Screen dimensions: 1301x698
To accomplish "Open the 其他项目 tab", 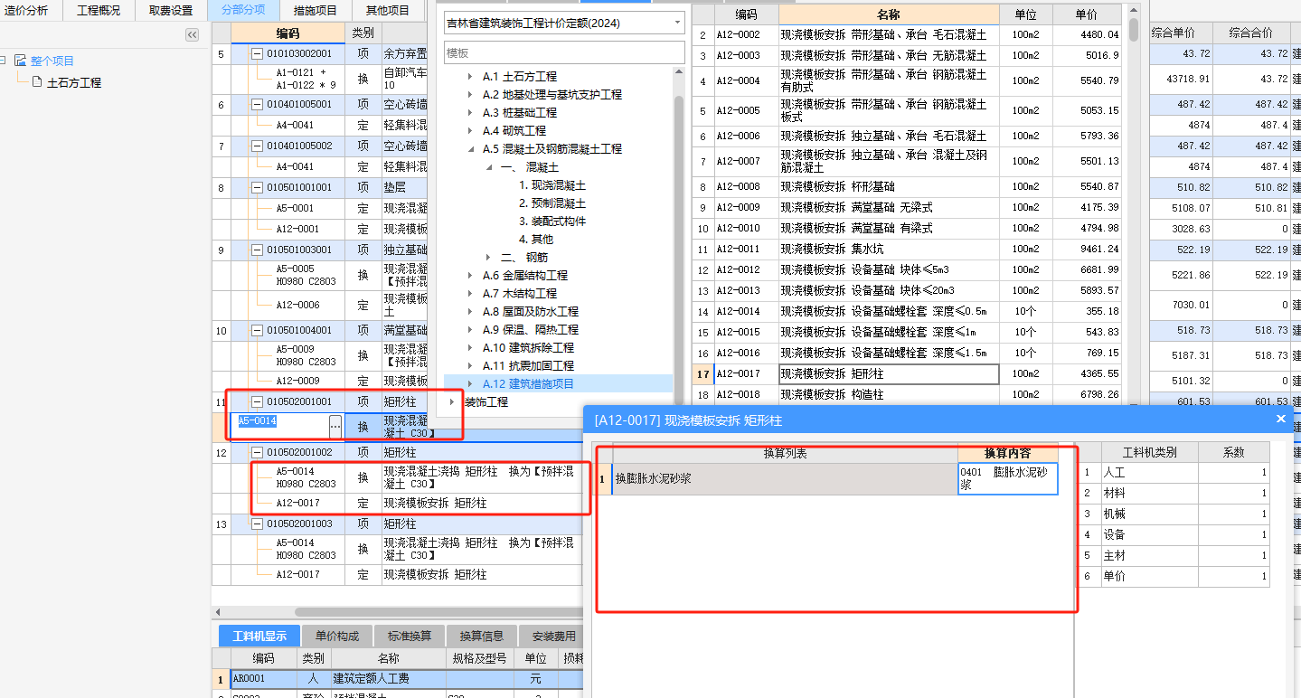I will point(387,10).
